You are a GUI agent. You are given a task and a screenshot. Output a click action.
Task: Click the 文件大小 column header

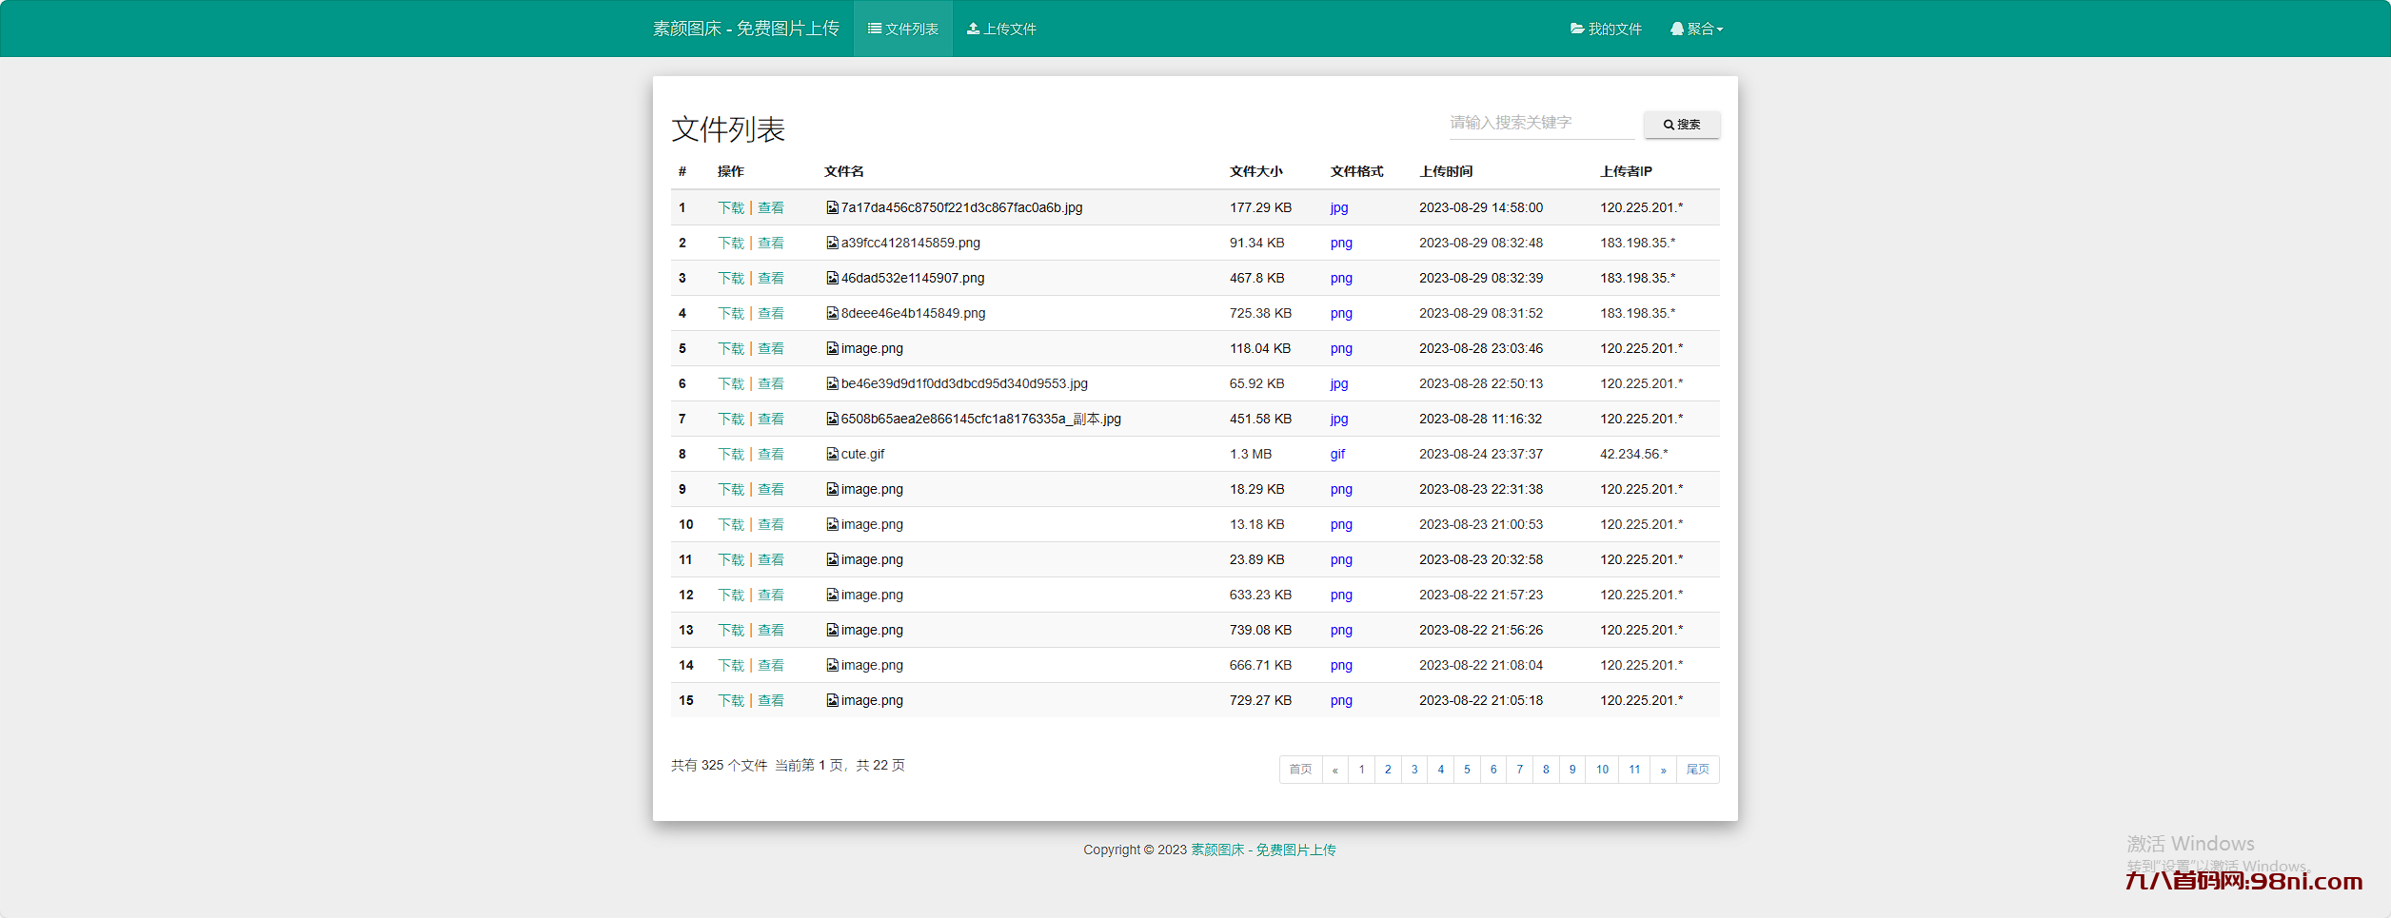[x=1255, y=171]
